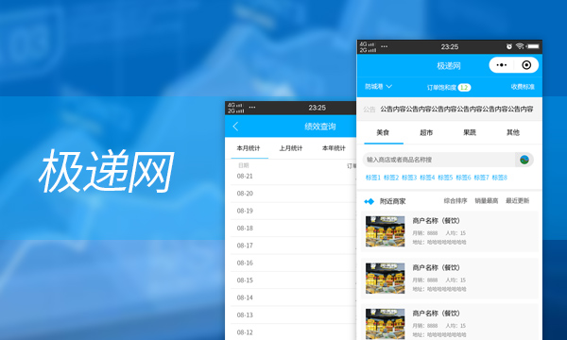Focus the store or product search field
This screenshot has width=567, height=340.
click(x=439, y=160)
